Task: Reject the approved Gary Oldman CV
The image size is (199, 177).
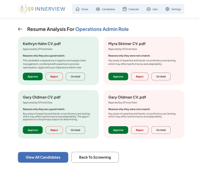Action: [x=54, y=130]
